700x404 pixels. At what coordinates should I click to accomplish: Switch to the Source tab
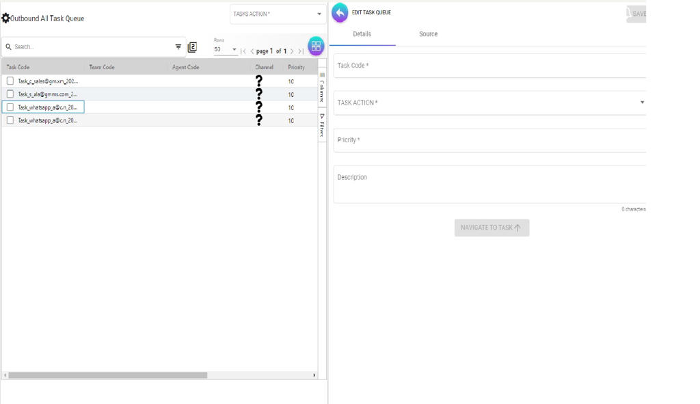click(x=428, y=34)
